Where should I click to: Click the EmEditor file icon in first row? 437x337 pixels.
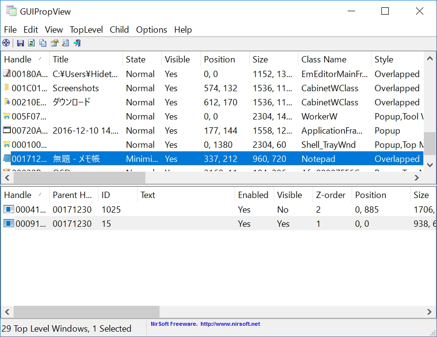(x=6, y=74)
